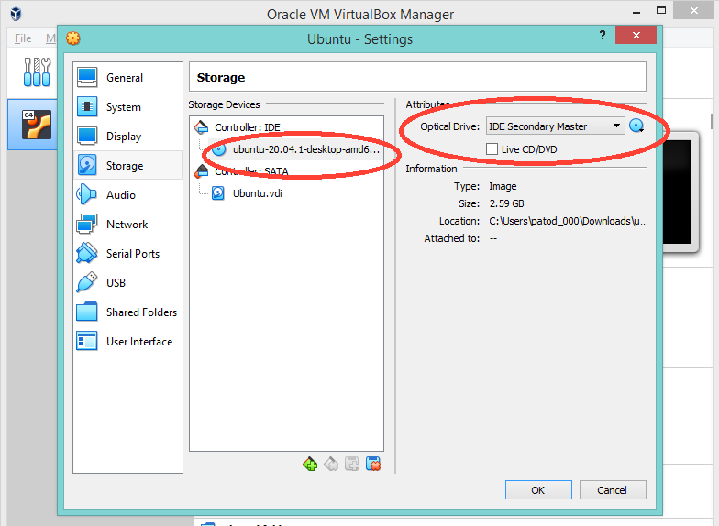Click the hard disk icon beside Ubuntu.vdi
Viewport: 719px width, 526px height.
pos(218,193)
